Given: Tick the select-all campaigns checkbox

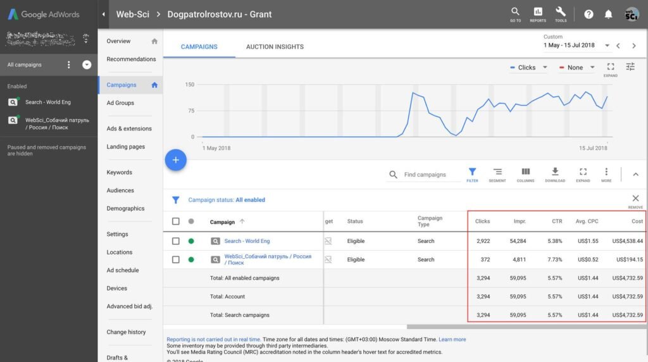Looking at the screenshot, I should click(176, 222).
